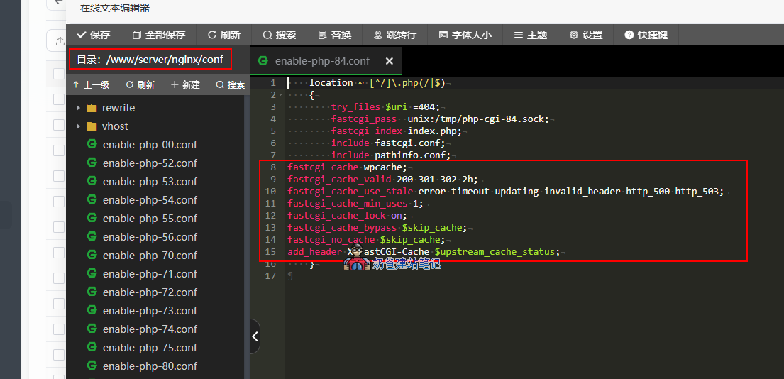Open Jump to line (跳转行)

pos(394,35)
